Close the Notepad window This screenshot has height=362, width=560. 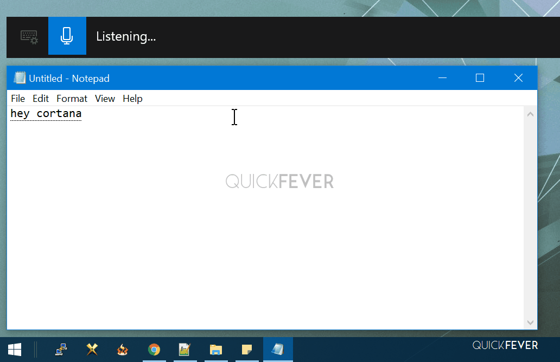click(518, 77)
